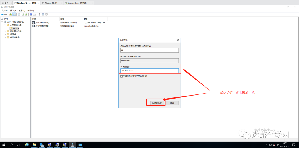This screenshot has height=148, width=299.
Task: Enable the create associated PTR record checkbox
Action: tap(122, 76)
